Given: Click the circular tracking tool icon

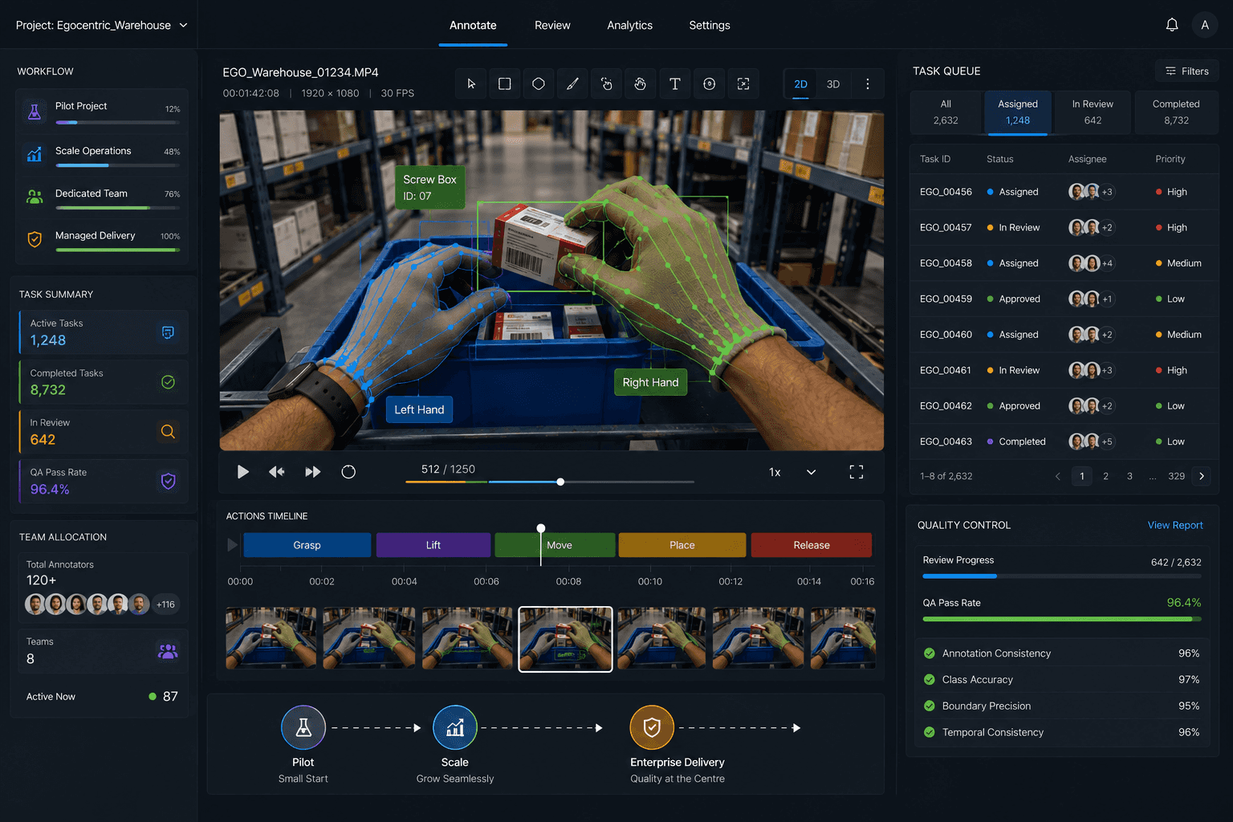Looking at the screenshot, I should click(x=709, y=83).
